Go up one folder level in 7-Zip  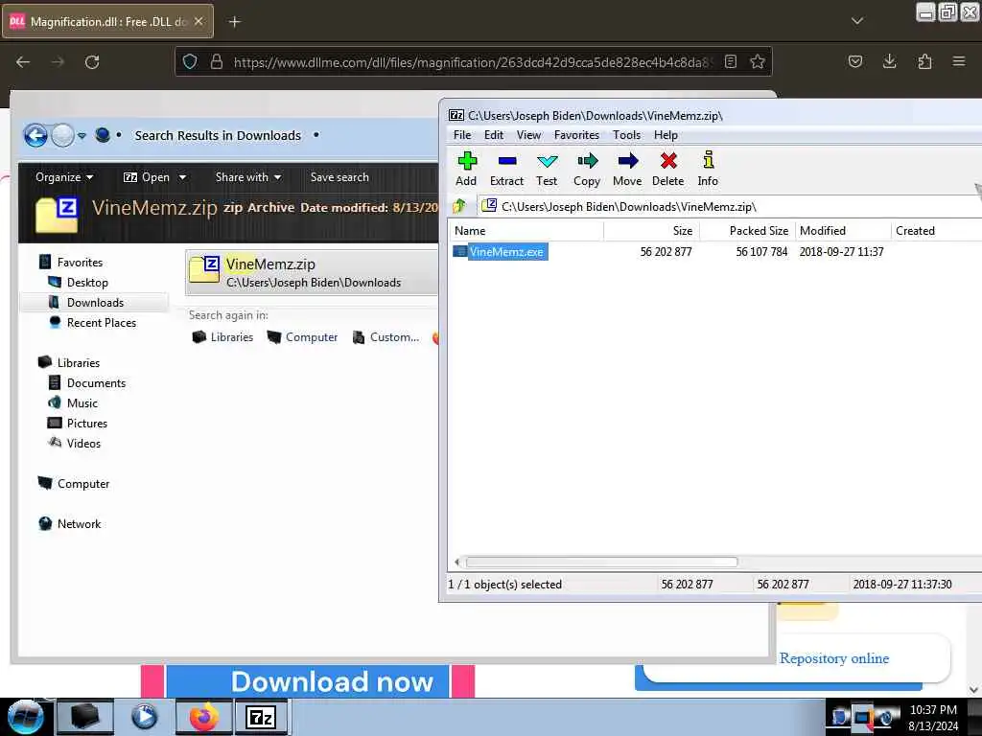pos(459,206)
